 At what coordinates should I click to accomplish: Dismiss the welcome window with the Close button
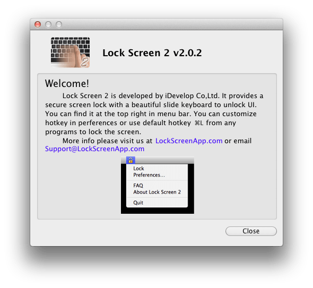(x=251, y=231)
